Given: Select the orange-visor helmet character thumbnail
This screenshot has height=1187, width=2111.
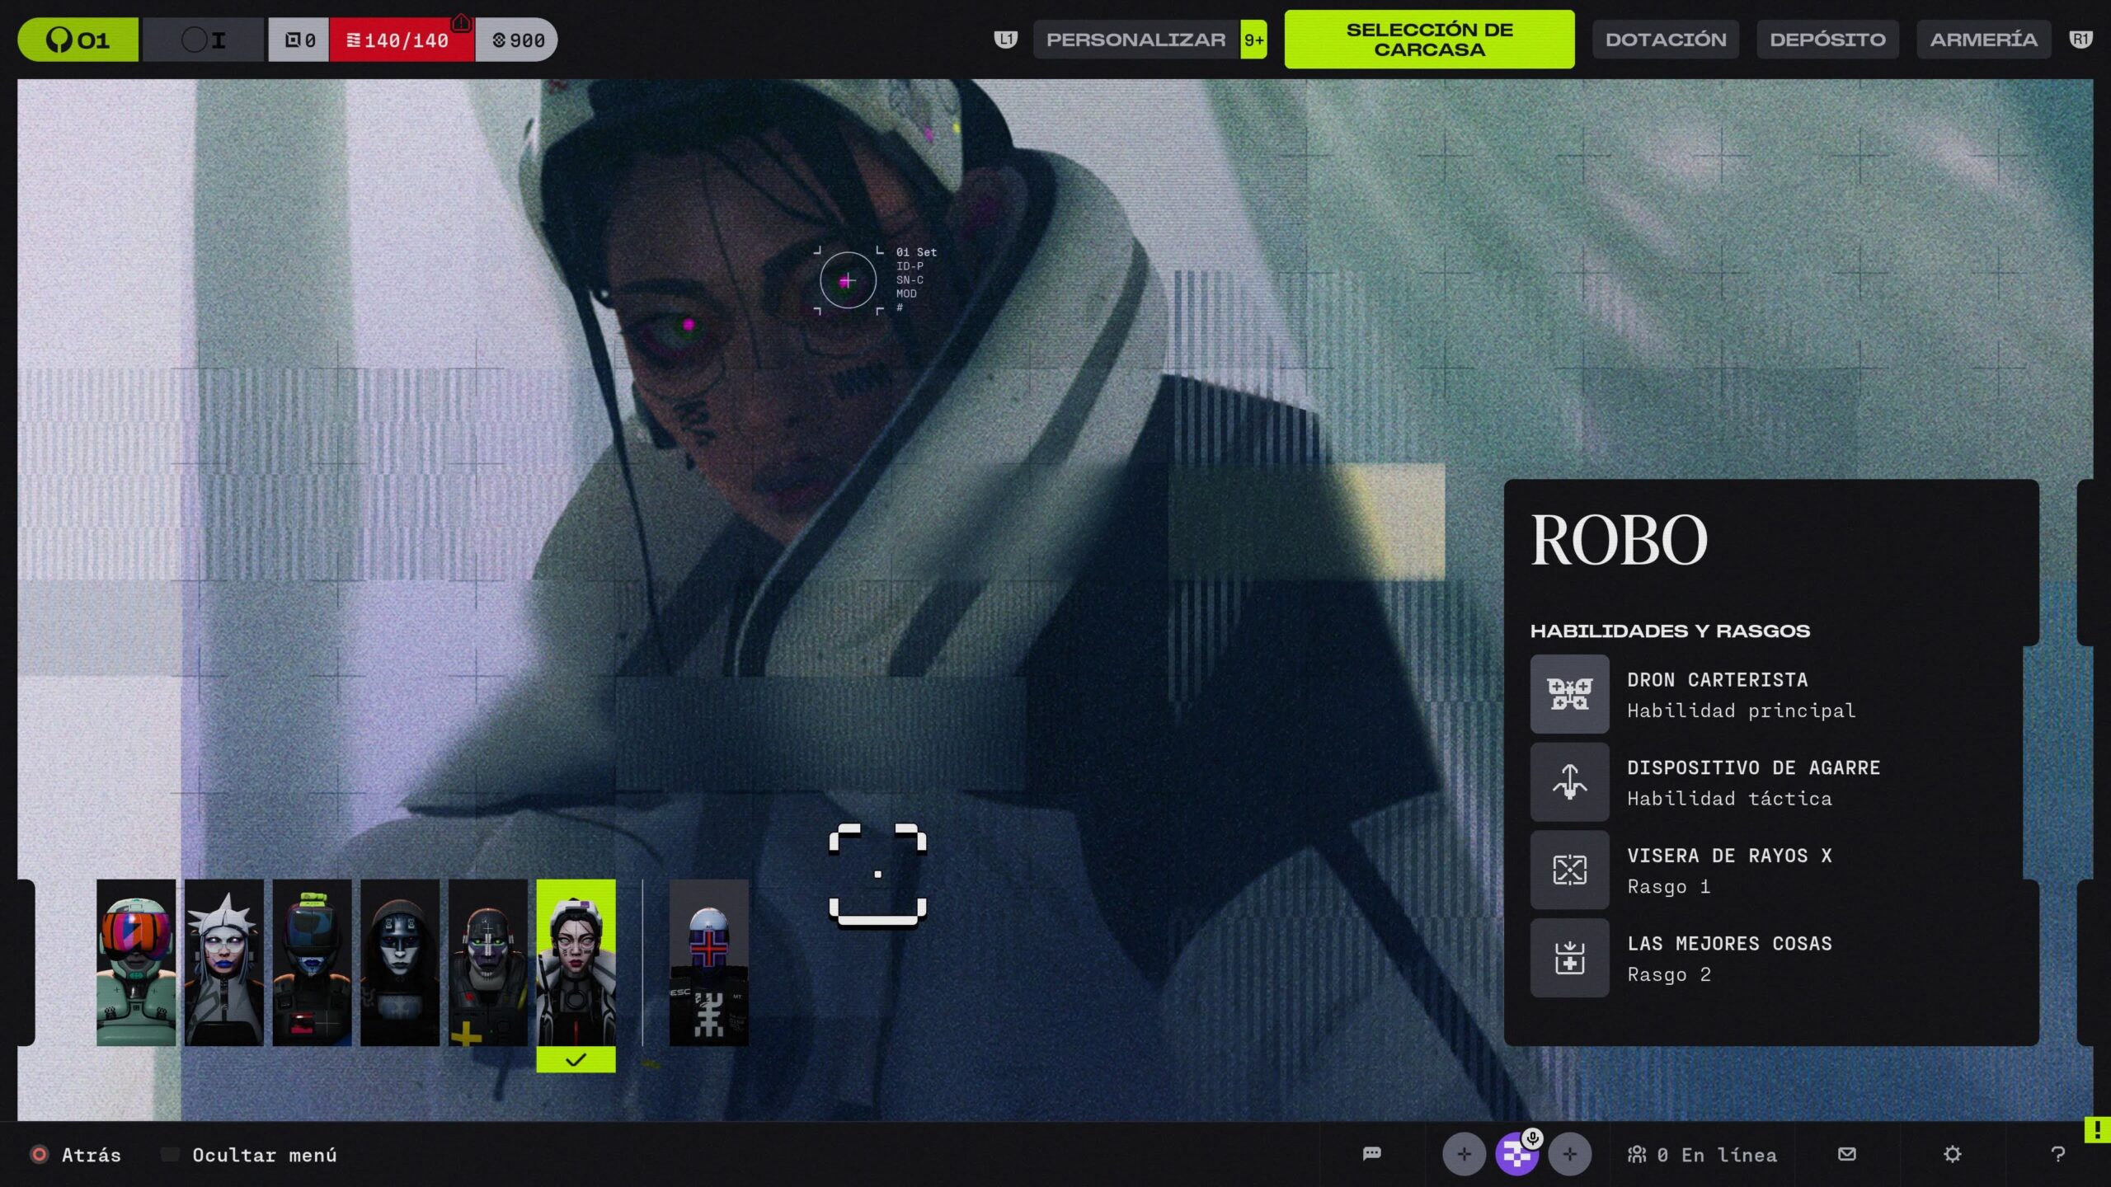Looking at the screenshot, I should (136, 962).
